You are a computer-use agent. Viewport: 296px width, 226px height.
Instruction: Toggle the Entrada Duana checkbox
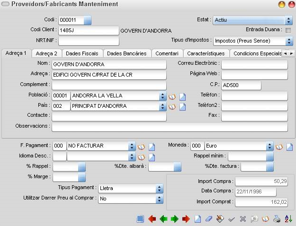288,30
